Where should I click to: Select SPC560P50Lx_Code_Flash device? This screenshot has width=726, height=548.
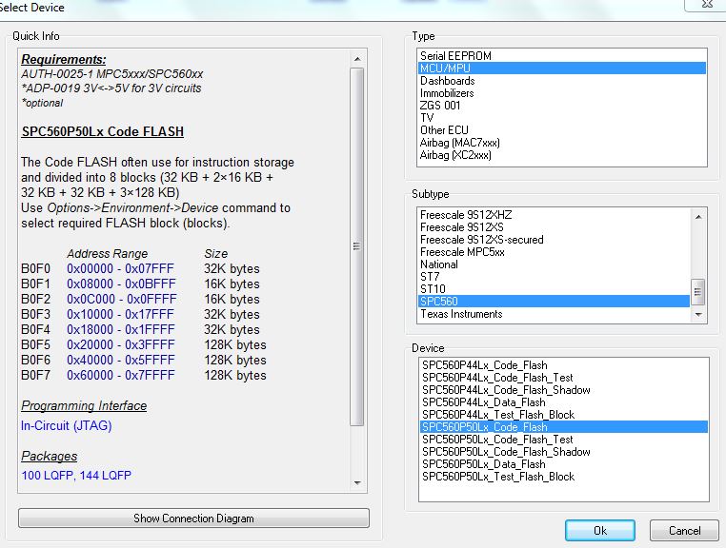pyautogui.click(x=564, y=427)
